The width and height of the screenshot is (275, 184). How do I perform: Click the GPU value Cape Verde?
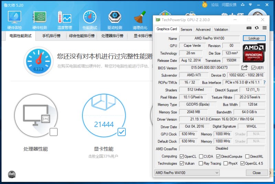[x=192, y=45]
